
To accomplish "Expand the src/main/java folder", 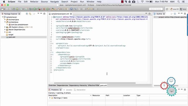I will (x=5, y=19).
